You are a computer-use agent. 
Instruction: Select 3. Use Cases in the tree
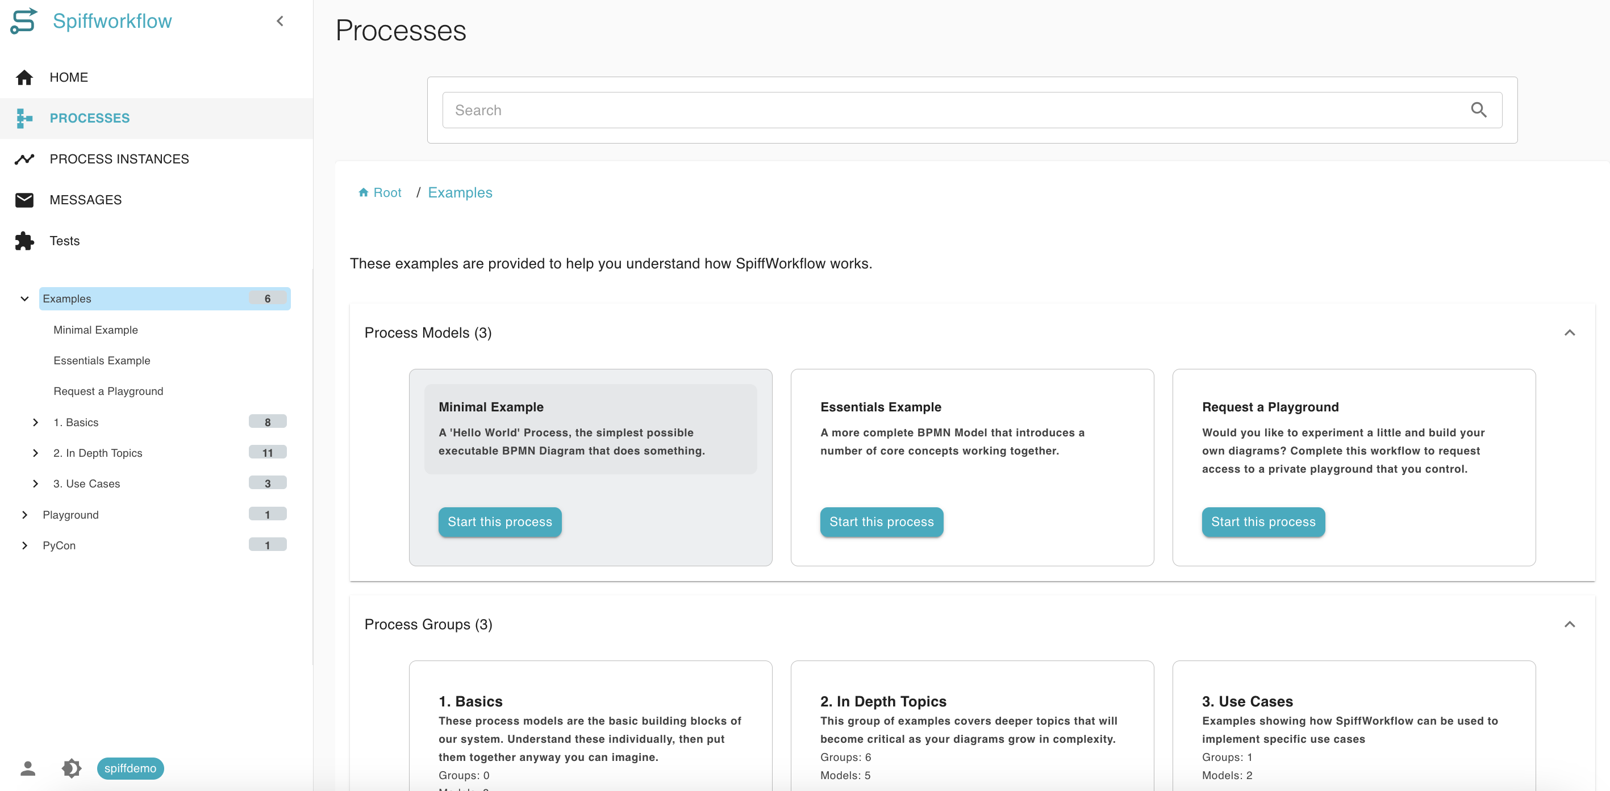tap(86, 483)
